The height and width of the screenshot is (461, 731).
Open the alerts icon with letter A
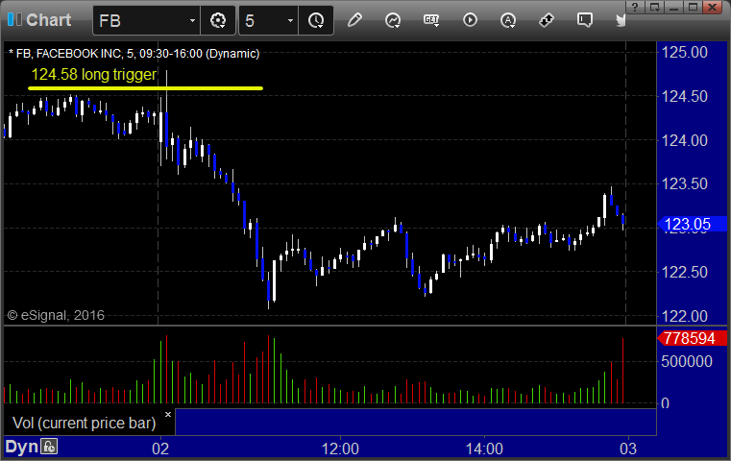point(508,20)
